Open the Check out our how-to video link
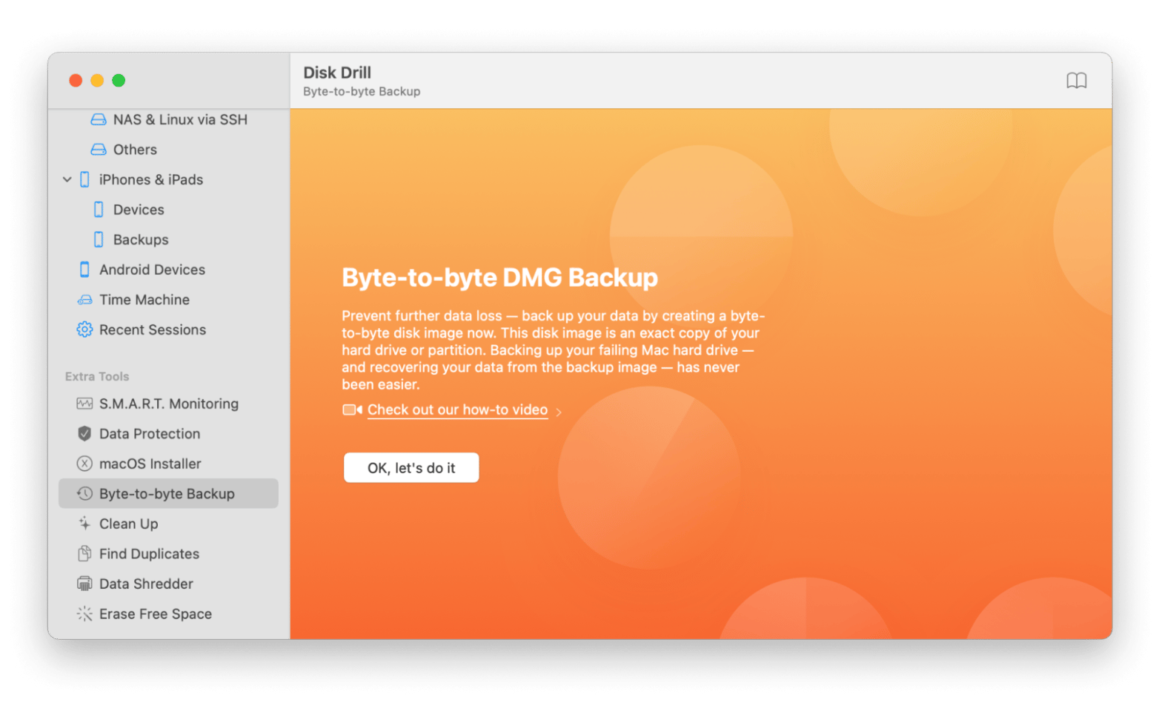The image size is (1156, 708). pos(457,410)
